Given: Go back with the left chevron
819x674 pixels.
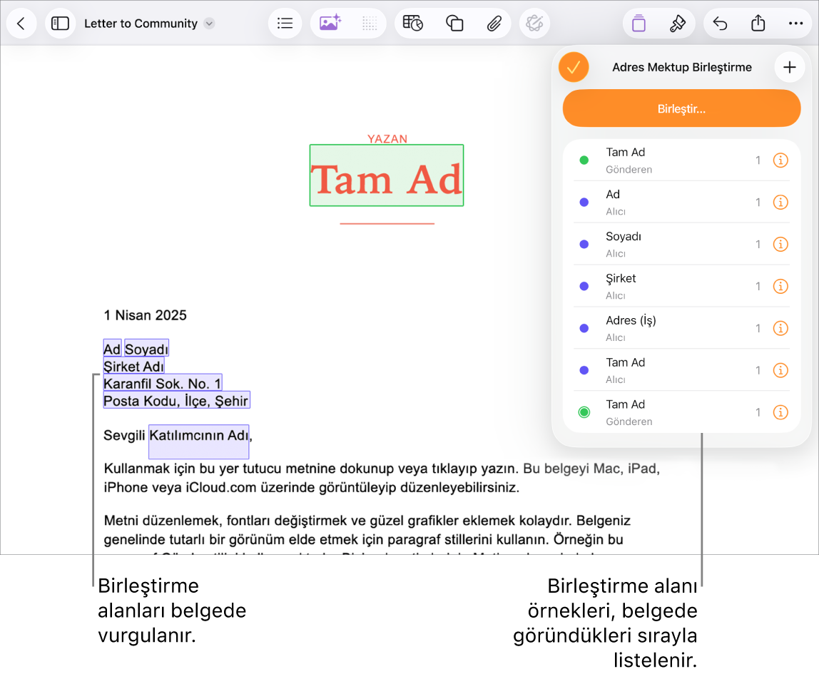Looking at the screenshot, I should (21, 24).
